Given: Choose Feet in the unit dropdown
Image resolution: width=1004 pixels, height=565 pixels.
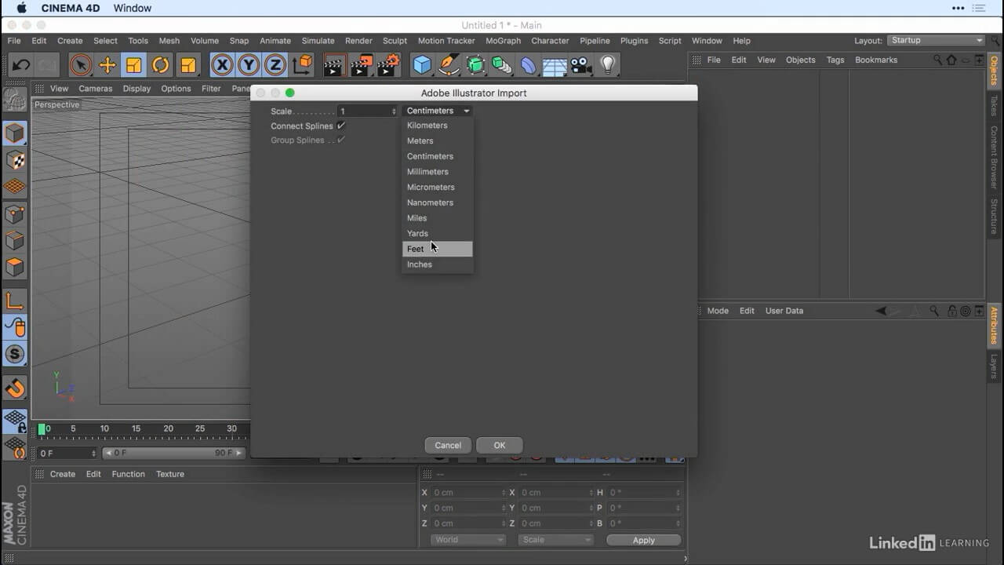Looking at the screenshot, I should 438,249.
